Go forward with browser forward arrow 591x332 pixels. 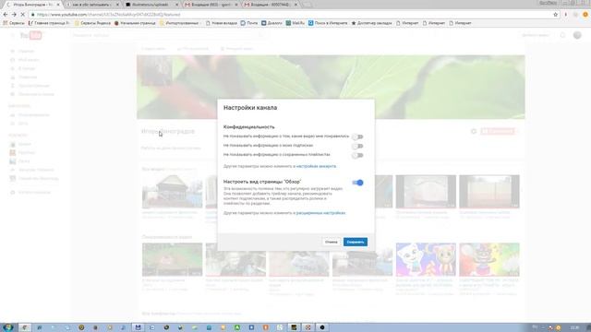14,15
